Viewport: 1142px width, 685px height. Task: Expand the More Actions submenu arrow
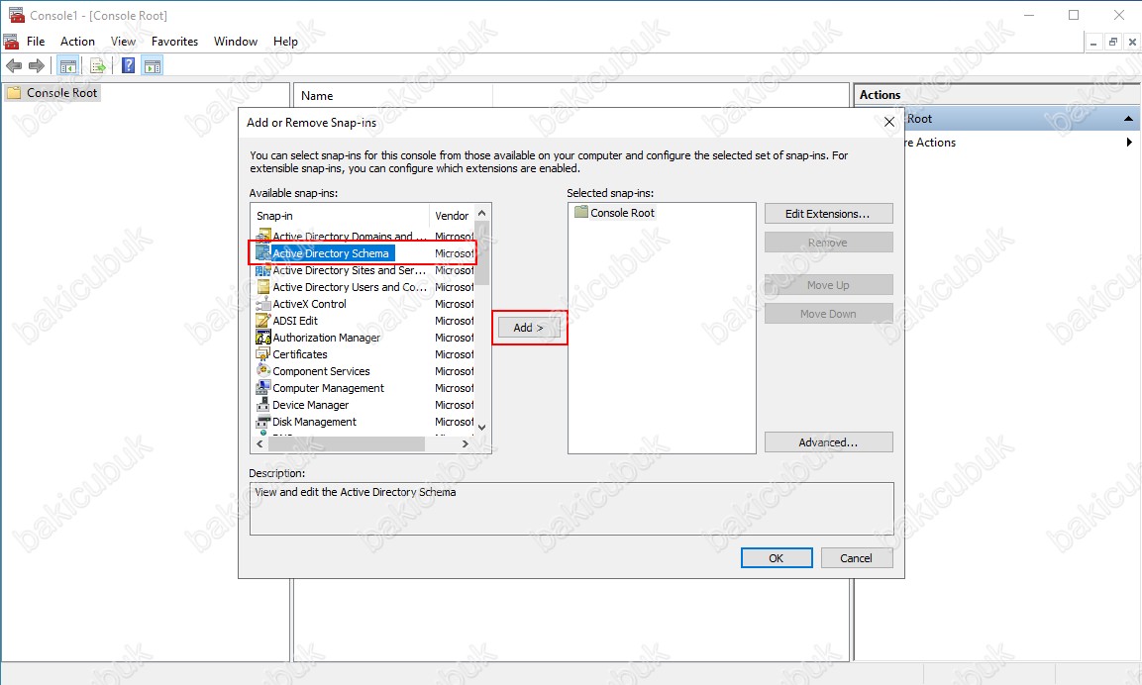[x=1129, y=143]
